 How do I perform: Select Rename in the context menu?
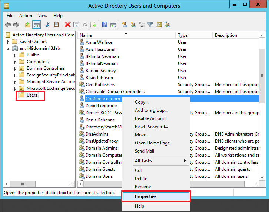156,186
